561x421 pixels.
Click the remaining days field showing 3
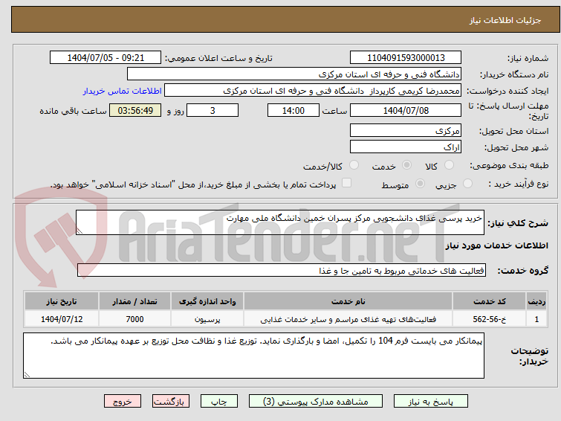pos(213,110)
